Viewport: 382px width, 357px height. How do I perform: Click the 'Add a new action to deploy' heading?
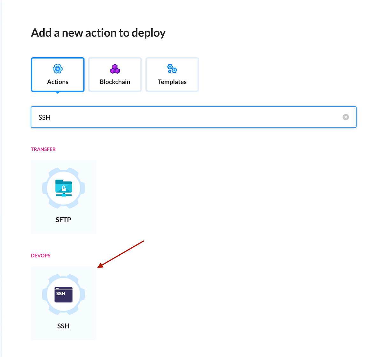click(98, 33)
